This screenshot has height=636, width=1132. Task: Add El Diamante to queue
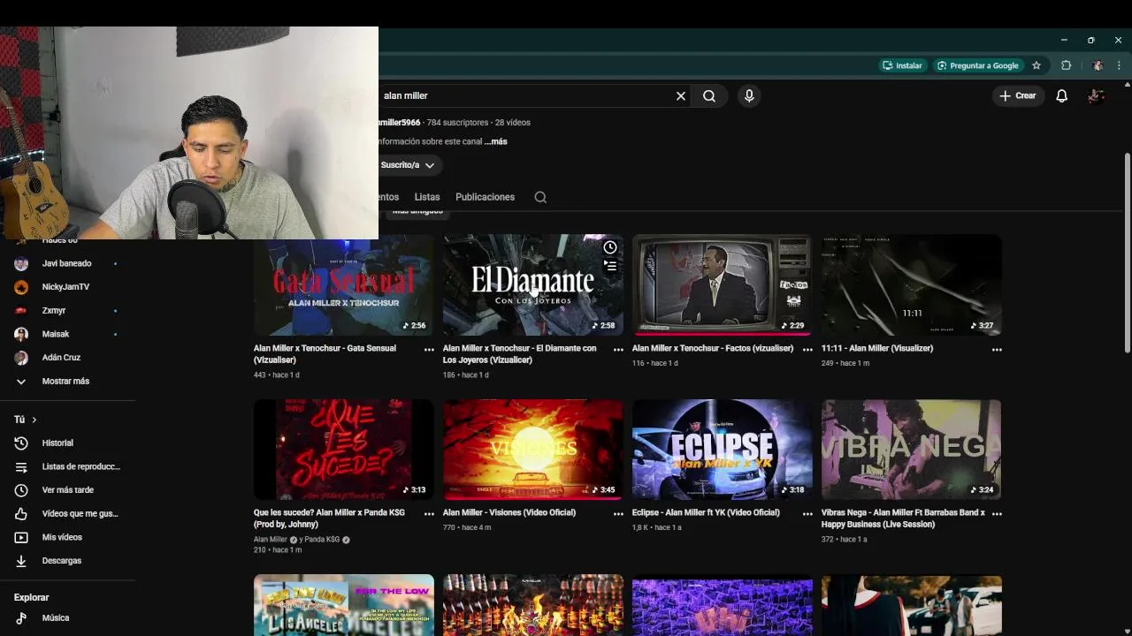tap(610, 265)
